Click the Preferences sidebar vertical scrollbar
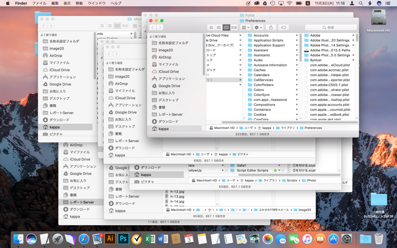397x248 pixels. click(x=203, y=55)
